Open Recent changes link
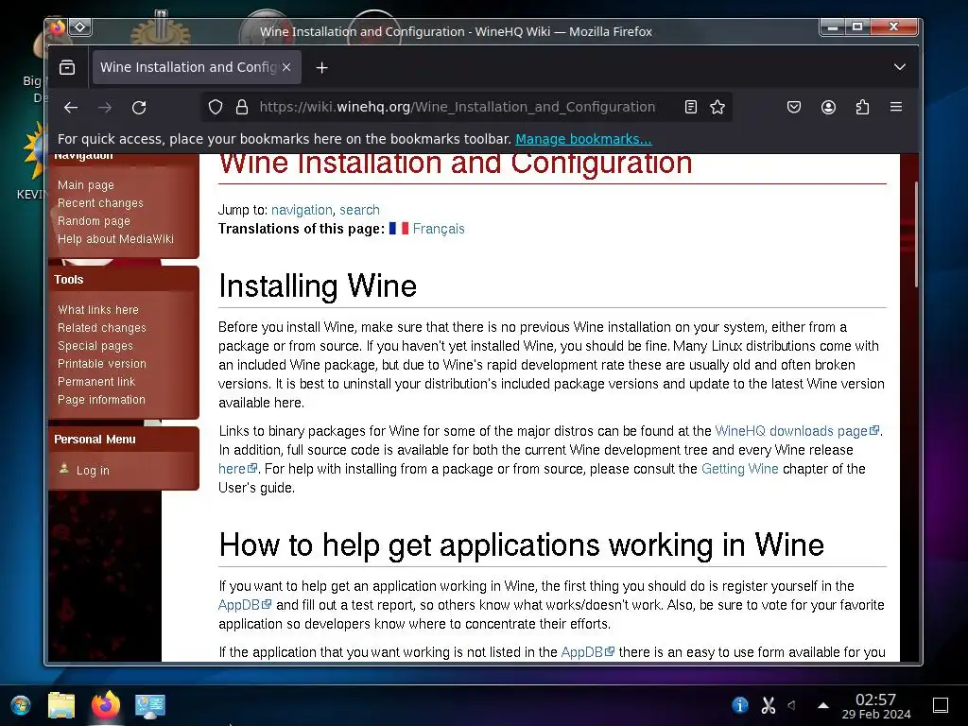The image size is (968, 726). pos(100,202)
